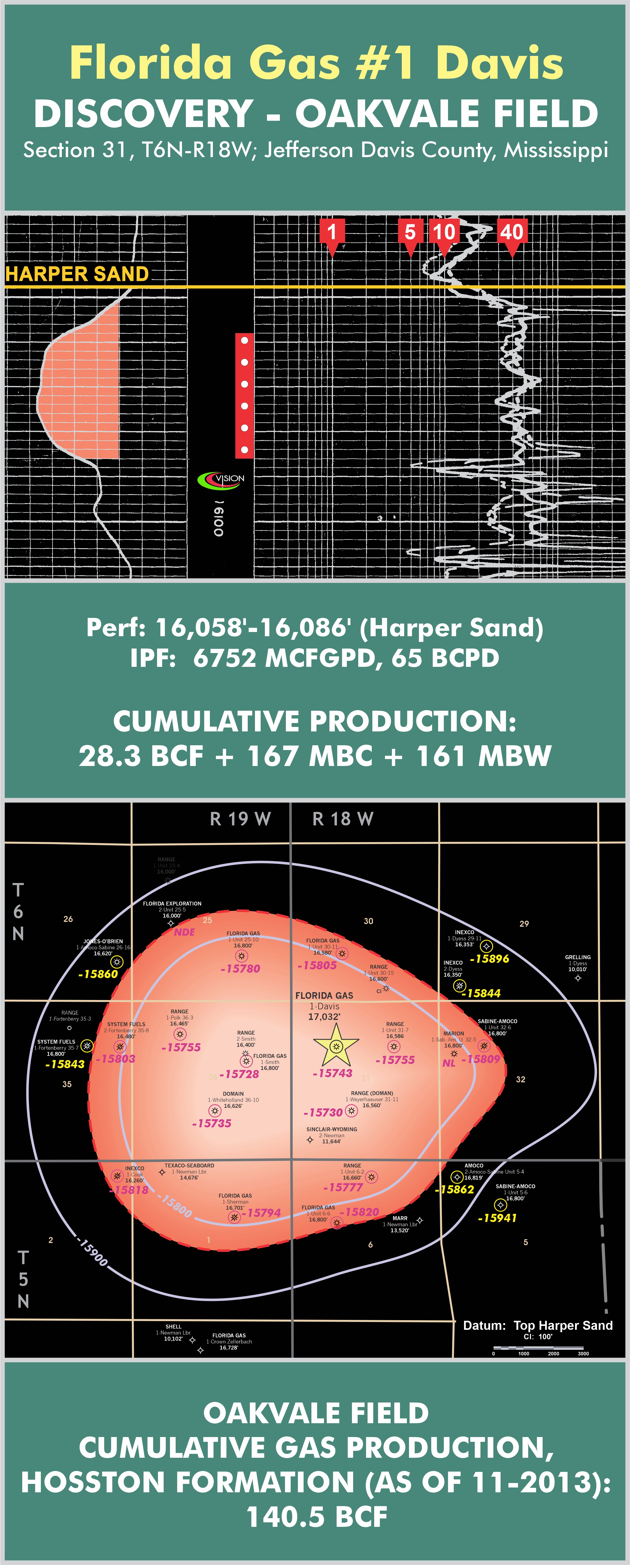The image size is (630, 1565).
Task: Click the -15900 contour label
Action: 93,1251
